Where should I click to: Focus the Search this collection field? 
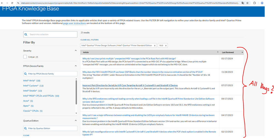[50, 34]
